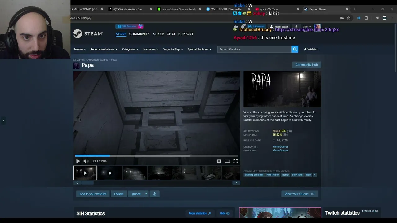This screenshot has width=397, height=223.
Task: Switch to the TikTok browser tab
Action: click(x=130, y=9)
